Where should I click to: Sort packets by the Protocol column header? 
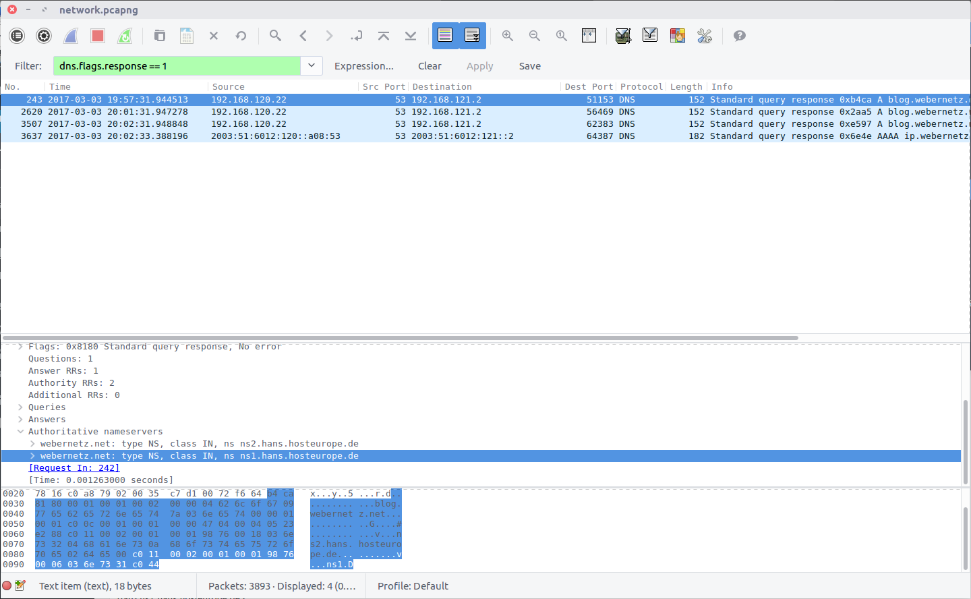pos(641,86)
